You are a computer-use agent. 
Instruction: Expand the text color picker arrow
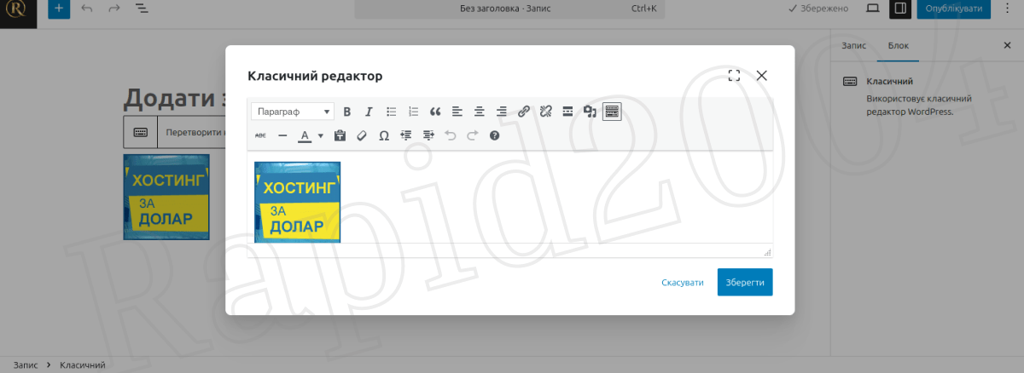tap(321, 135)
